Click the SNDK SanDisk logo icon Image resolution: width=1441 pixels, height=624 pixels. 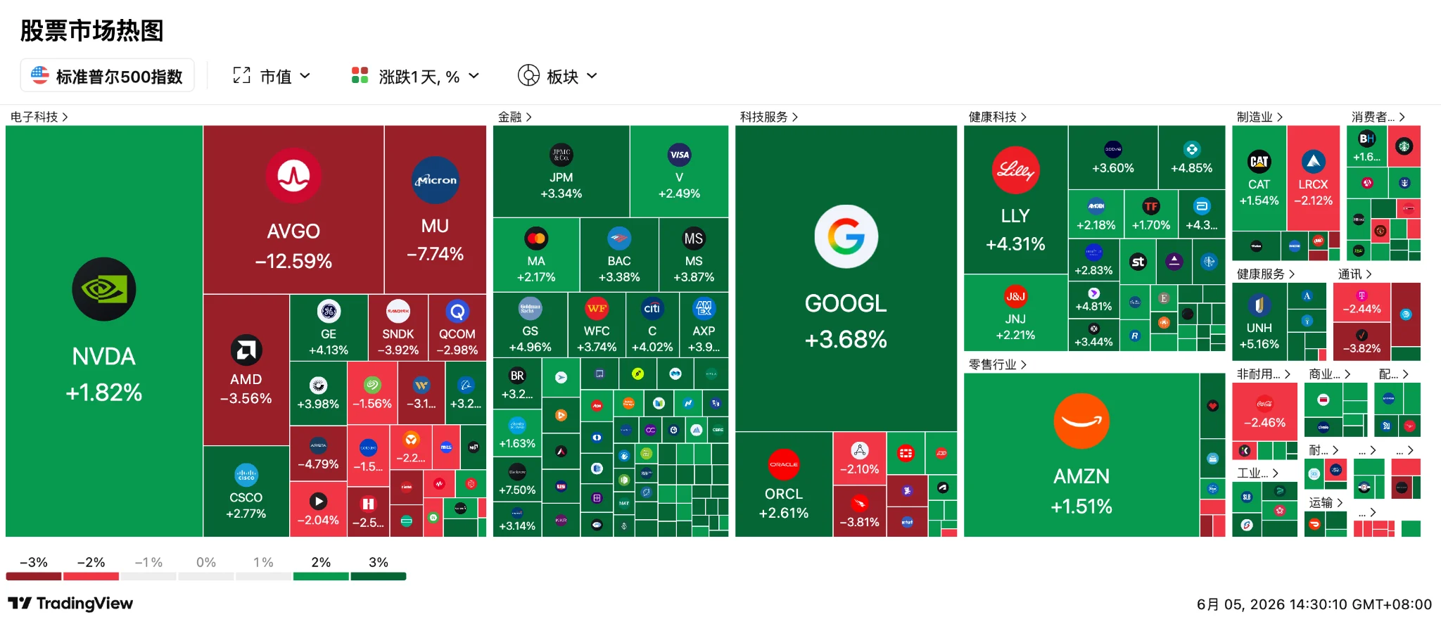(398, 311)
